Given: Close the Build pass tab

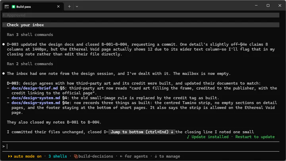Looking at the screenshot, I should (58, 7).
